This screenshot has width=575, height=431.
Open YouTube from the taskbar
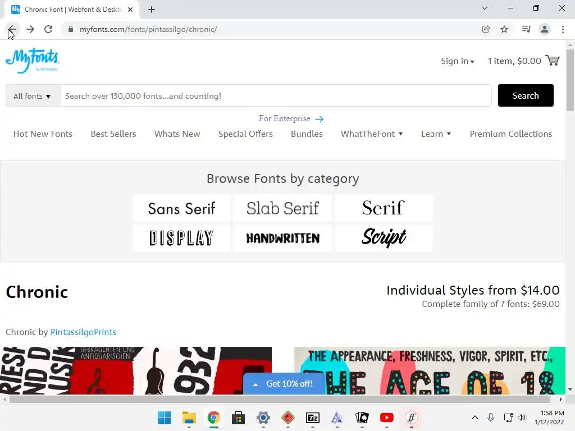[387, 418]
